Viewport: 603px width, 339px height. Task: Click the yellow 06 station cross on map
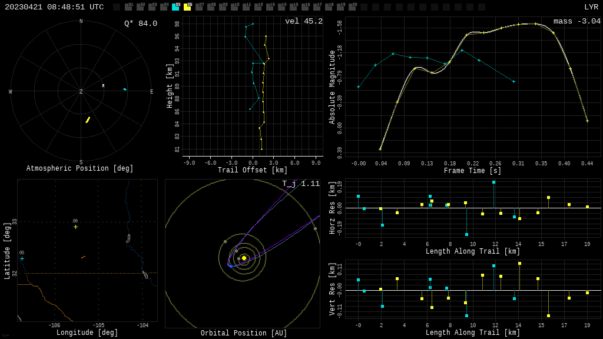[75, 227]
